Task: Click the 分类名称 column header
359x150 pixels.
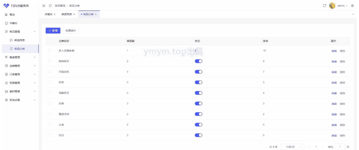Action: tap(64, 41)
